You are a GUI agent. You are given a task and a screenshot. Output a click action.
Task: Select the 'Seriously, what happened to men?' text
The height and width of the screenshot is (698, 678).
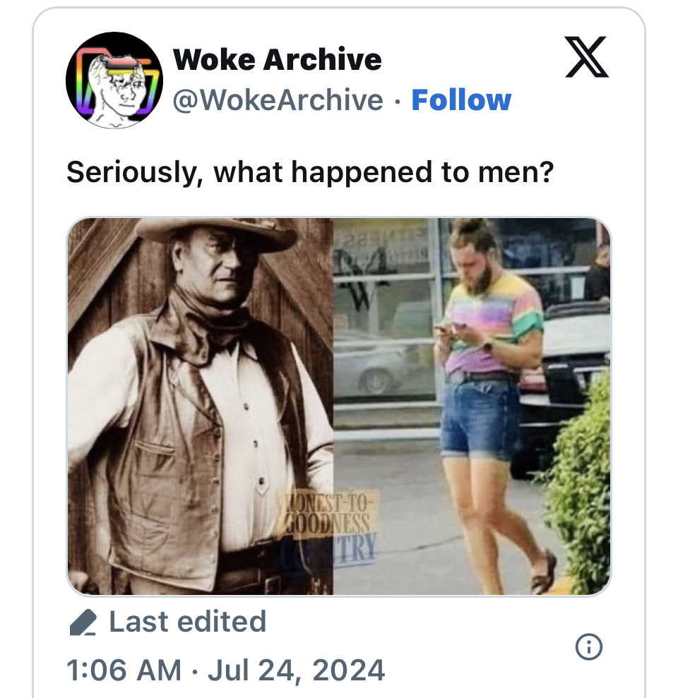point(309,172)
